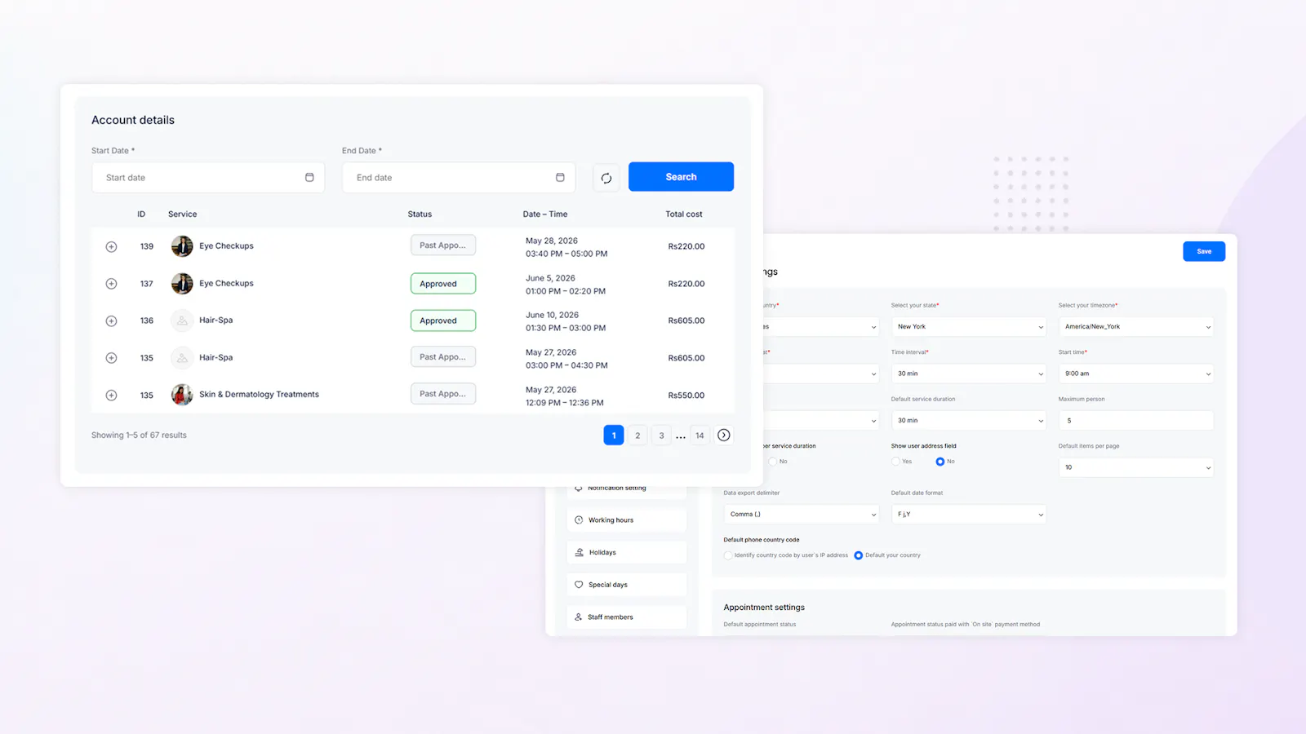Select No for Show user address field
The height and width of the screenshot is (734, 1306).
pyautogui.click(x=940, y=462)
